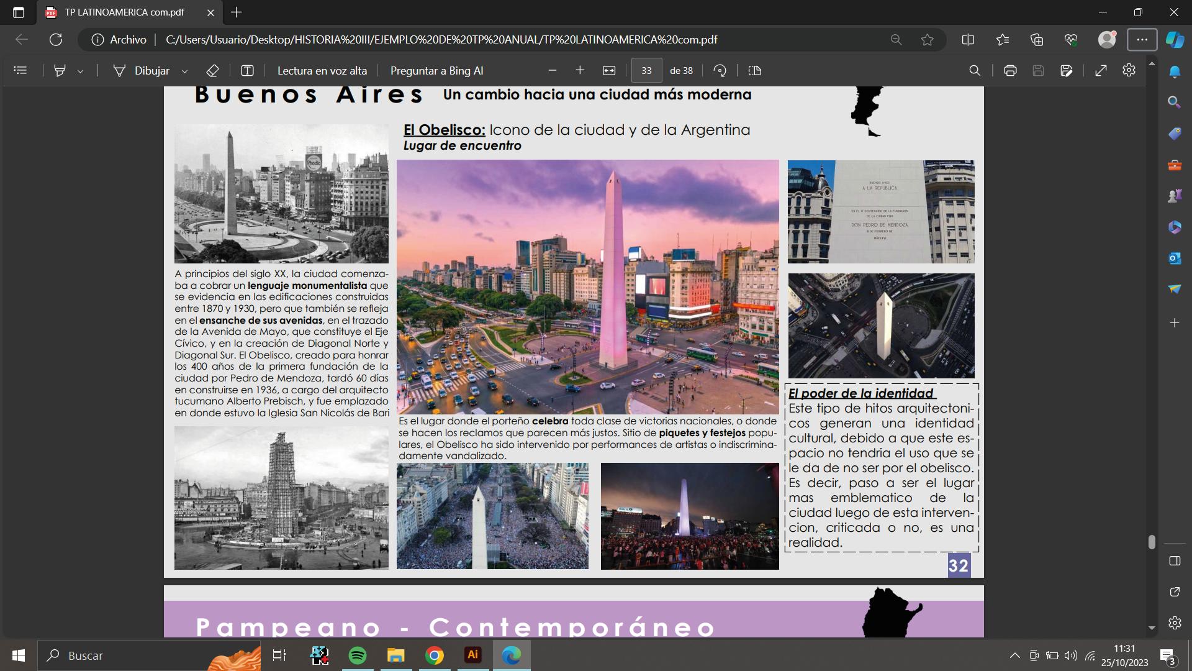Viewport: 1192px width, 671px height.
Task: Open PDF viewer settings gear
Action: pyautogui.click(x=1129, y=70)
